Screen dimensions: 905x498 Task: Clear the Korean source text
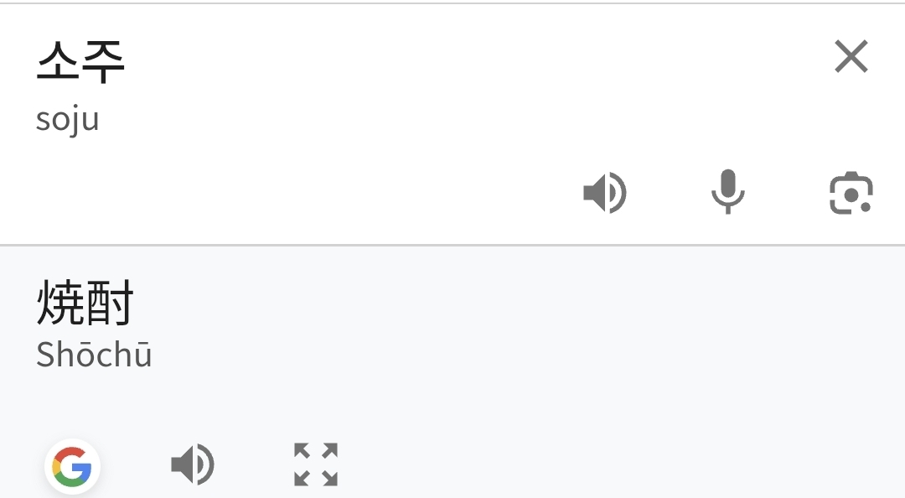[x=851, y=58]
